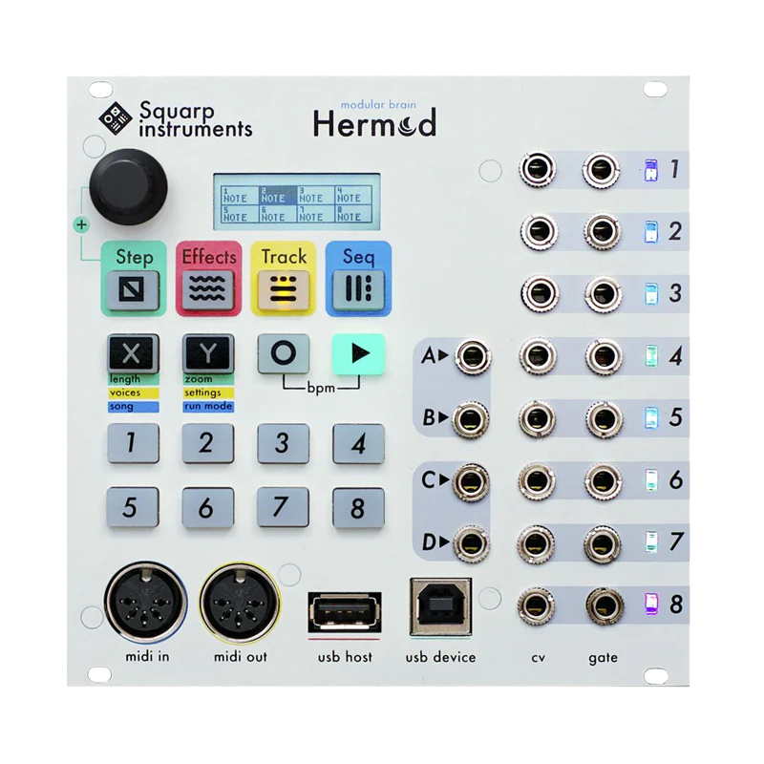Tap number pad button 5
Image resolution: width=764 pixels, height=764 pixels.
point(133,507)
